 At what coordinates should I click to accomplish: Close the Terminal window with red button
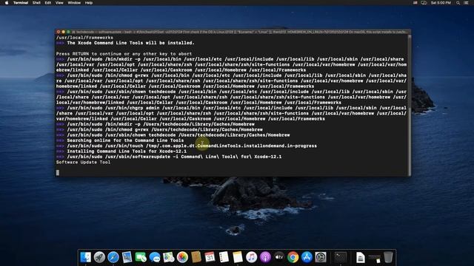pos(59,32)
